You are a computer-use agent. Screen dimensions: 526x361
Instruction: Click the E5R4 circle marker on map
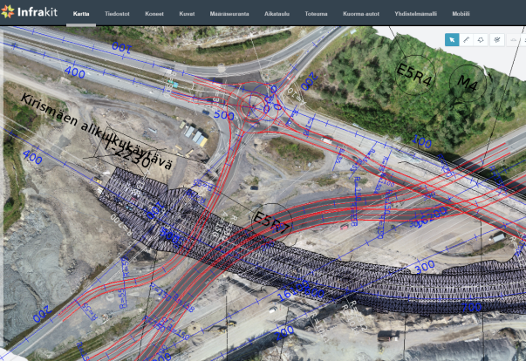[414, 76]
